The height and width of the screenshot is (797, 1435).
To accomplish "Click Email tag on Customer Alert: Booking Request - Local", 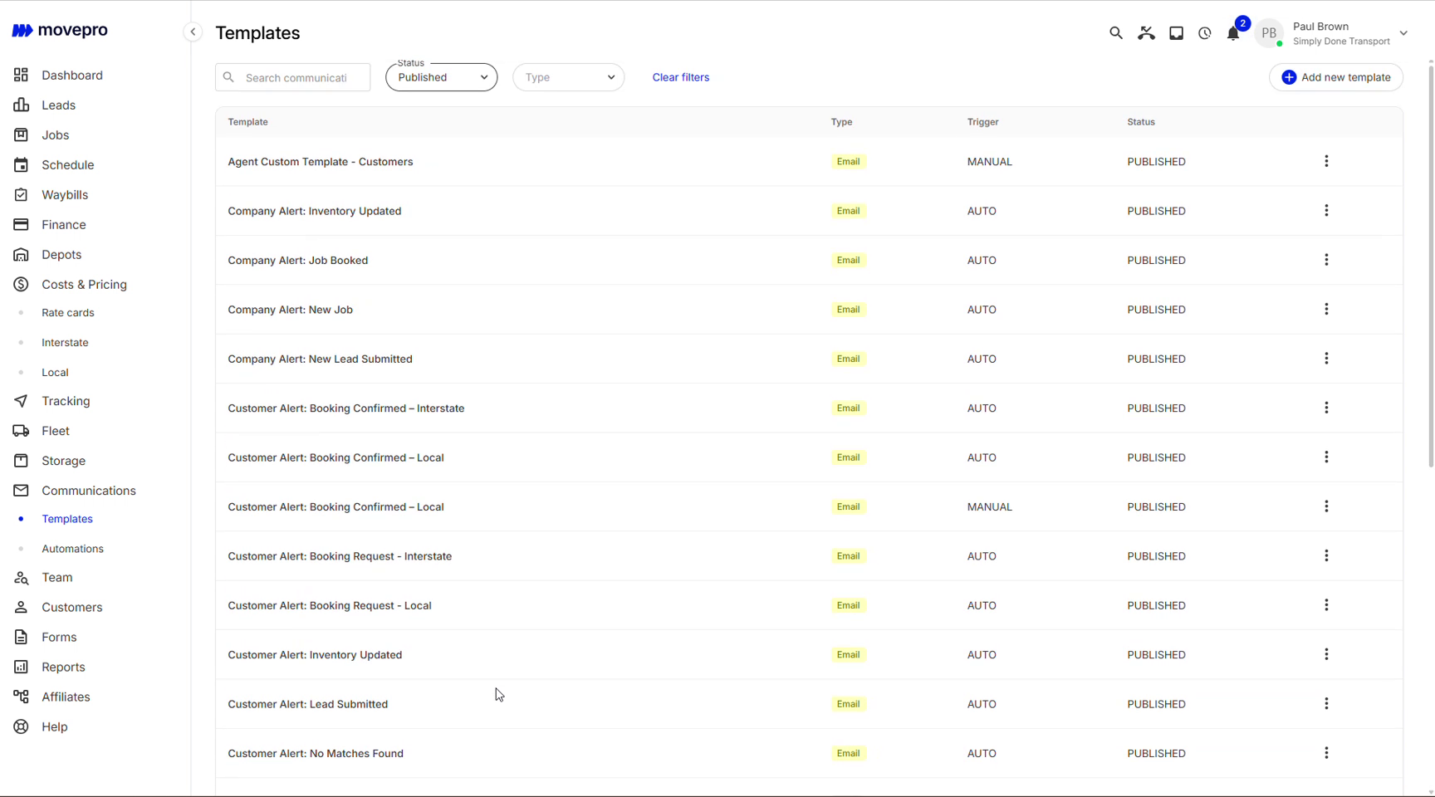I will (848, 605).
